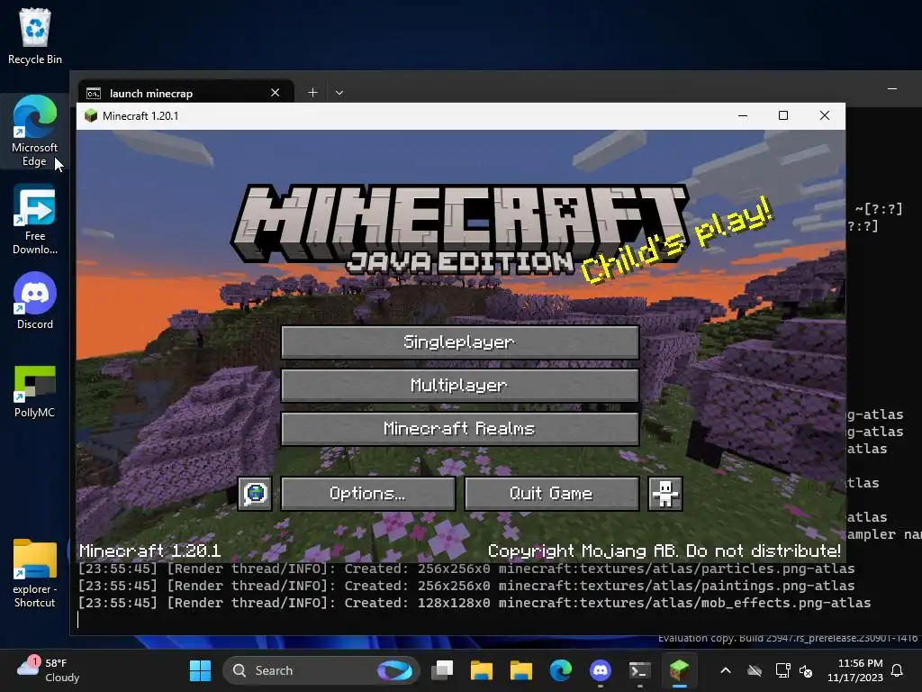Image resolution: width=922 pixels, height=692 pixels.
Task: Open first File Explorer taskbar icon
Action: pos(481,670)
